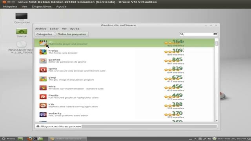This screenshot has height=141, width=251.
Task: Launch Firefox from the taskbar
Action: [x=30, y=139]
